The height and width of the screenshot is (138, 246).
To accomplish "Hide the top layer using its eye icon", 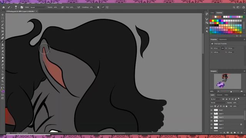I will pyautogui.click(x=211, y=110).
